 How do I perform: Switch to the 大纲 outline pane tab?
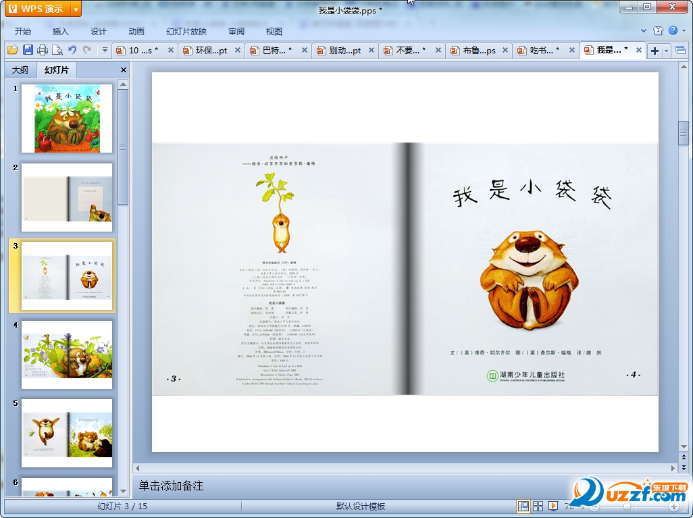coord(20,70)
